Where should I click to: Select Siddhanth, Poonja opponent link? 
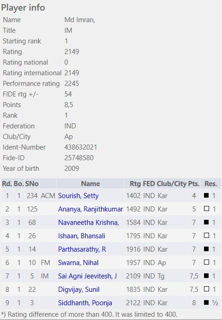coord(85,302)
